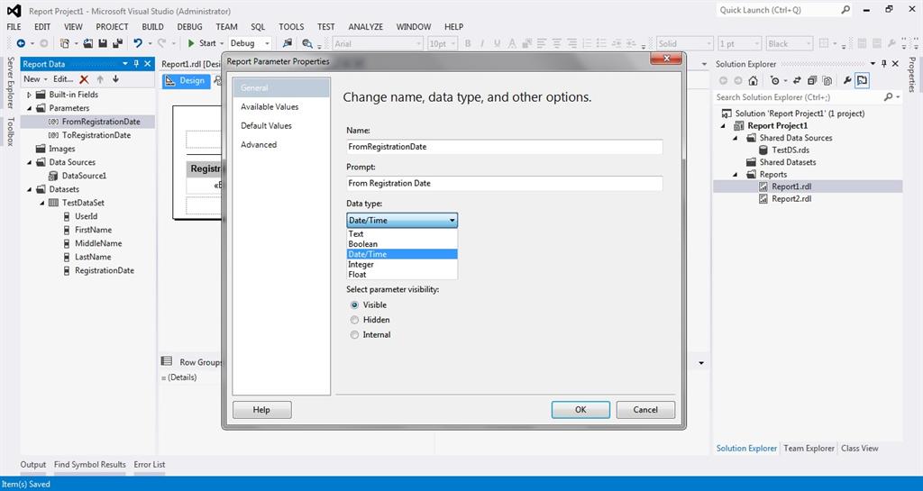
Task: Click the red delete X in Report Data
Action: [x=84, y=78]
